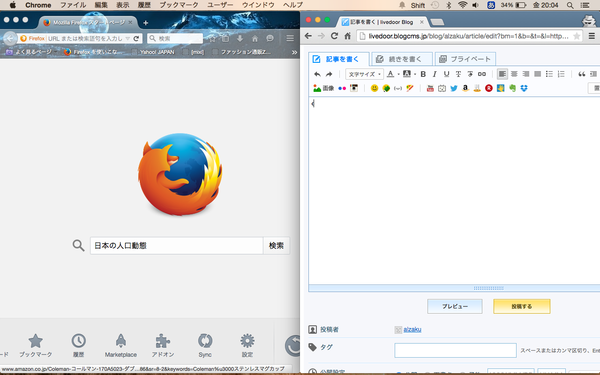Open the 画像 image upload tool

323,88
